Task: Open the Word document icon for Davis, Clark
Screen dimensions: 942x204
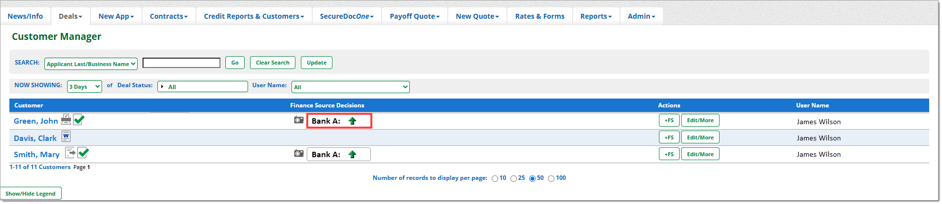Action: 66,136
